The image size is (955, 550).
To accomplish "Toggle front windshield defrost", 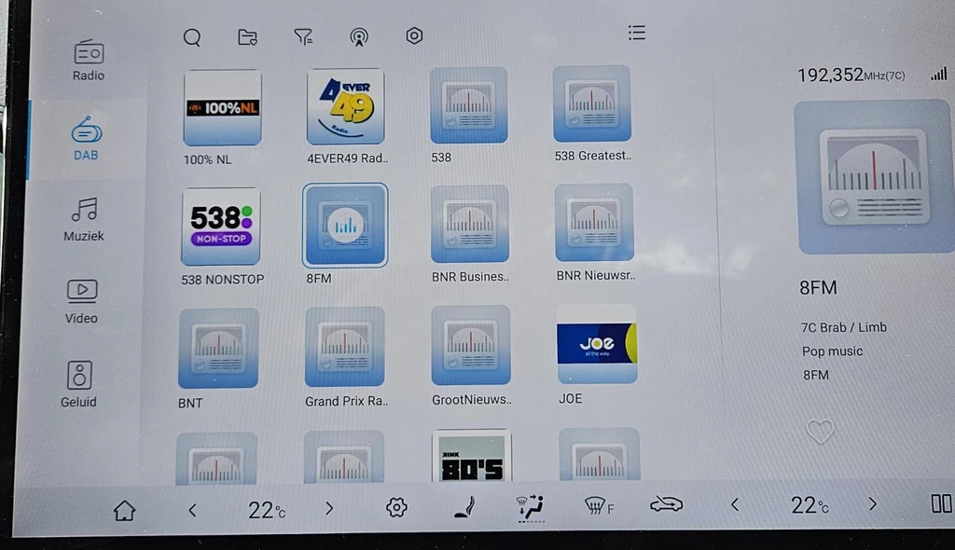I will [x=597, y=506].
